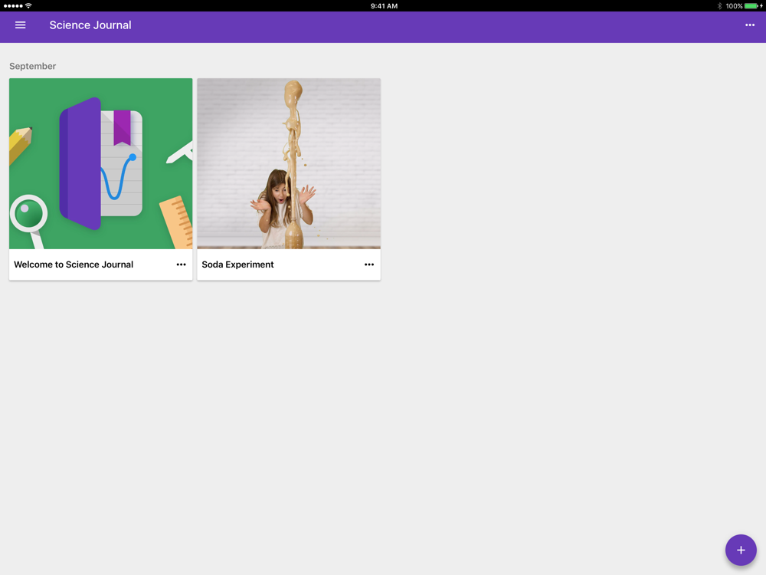Tap the battery indicator in status bar
This screenshot has width=766, height=575.
pos(753,6)
